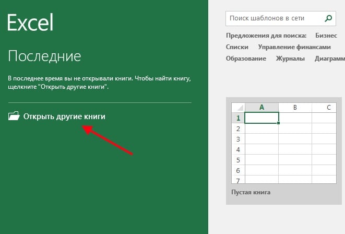Screen dimensions: 345x234
Task: Click the folder icon beside Открыть другие книги
Action: pyautogui.click(x=14, y=116)
